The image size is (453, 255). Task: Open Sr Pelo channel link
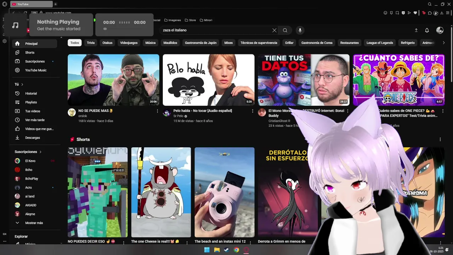click(x=178, y=116)
